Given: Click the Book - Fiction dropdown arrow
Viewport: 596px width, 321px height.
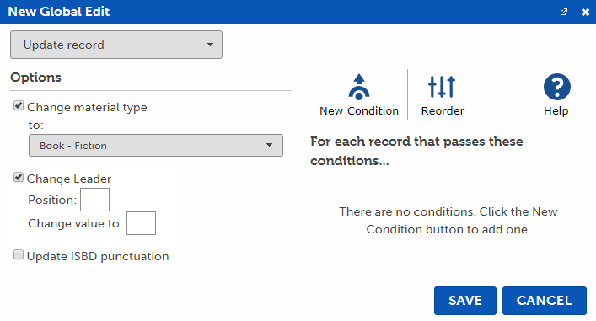Looking at the screenshot, I should pyautogui.click(x=269, y=145).
